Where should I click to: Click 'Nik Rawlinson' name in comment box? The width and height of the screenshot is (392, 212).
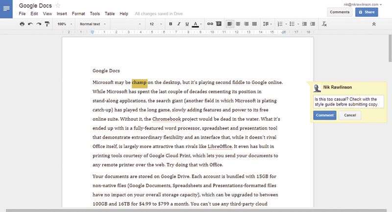point(337,87)
